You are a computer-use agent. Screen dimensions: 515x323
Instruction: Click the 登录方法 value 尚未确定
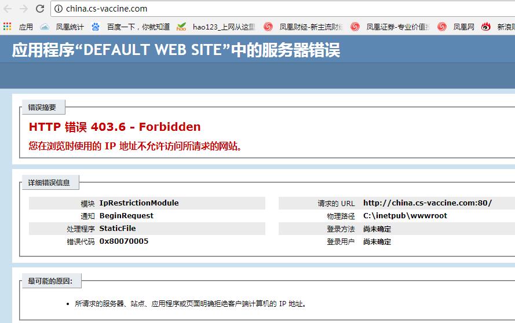[x=377, y=229]
